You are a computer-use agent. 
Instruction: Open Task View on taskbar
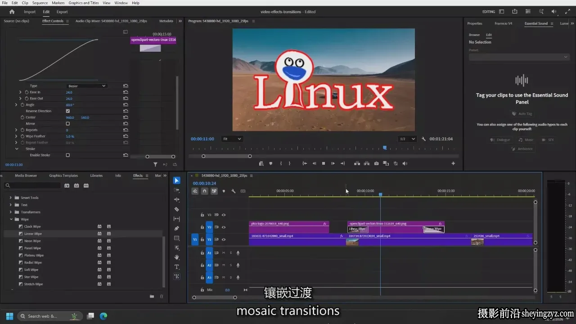[90, 316]
